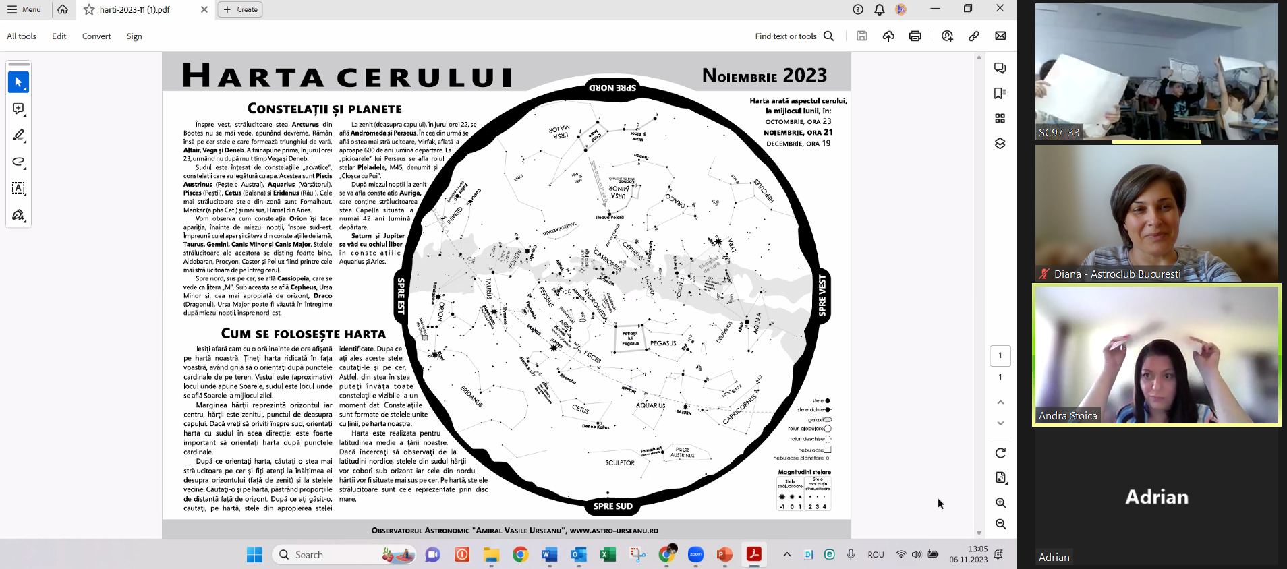
Task: Open All tools panel
Action: point(22,36)
